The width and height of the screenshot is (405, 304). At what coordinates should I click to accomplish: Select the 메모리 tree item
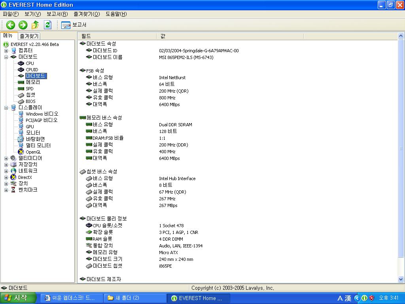click(x=33, y=82)
